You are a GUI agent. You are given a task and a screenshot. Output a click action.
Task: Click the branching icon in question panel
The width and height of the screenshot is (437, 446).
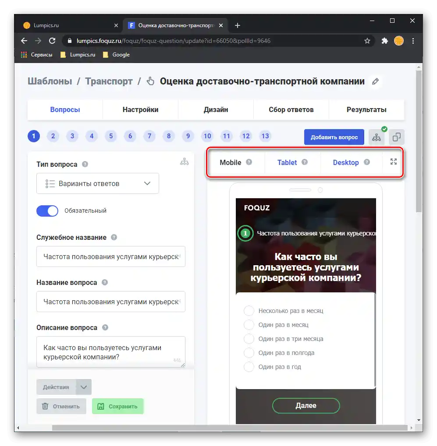[x=185, y=162]
